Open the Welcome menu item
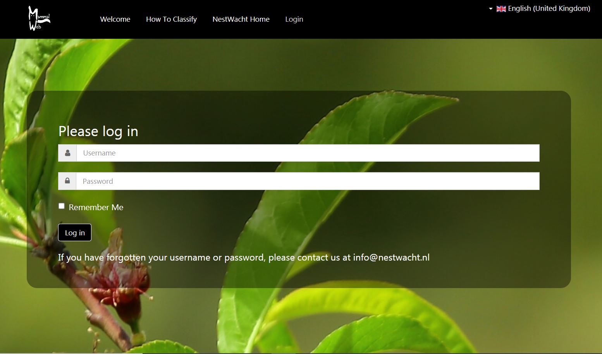The height and width of the screenshot is (354, 602). [x=115, y=19]
